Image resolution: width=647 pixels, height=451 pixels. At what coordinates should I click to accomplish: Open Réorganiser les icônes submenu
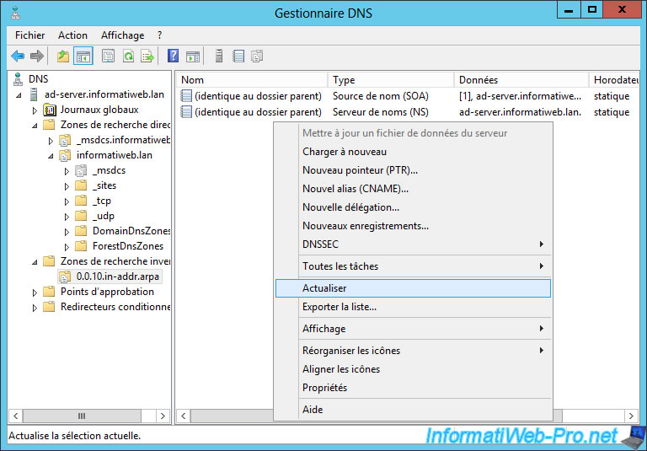tap(413, 351)
